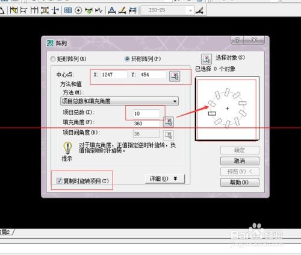301x255 pixels.
Task: Click the fill angle 360 field
Action: [146, 124]
